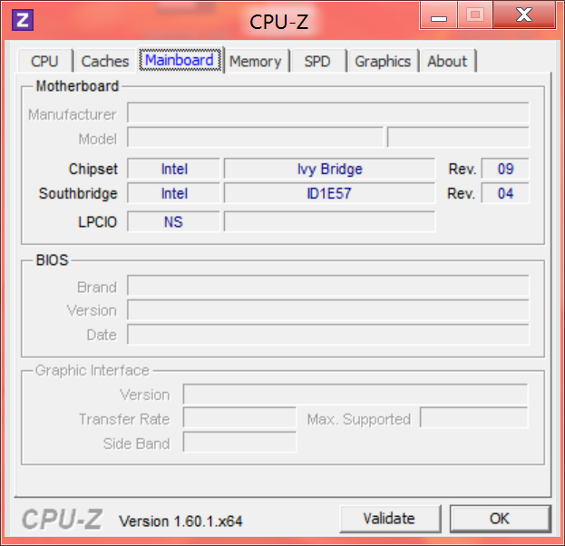Click the CPU-Z logo at bottom left
The image size is (565, 546).
[x=62, y=520]
